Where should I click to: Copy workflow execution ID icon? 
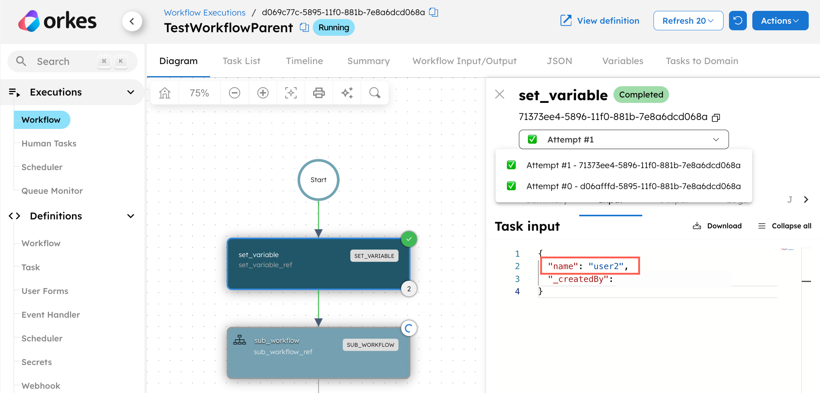pos(434,12)
